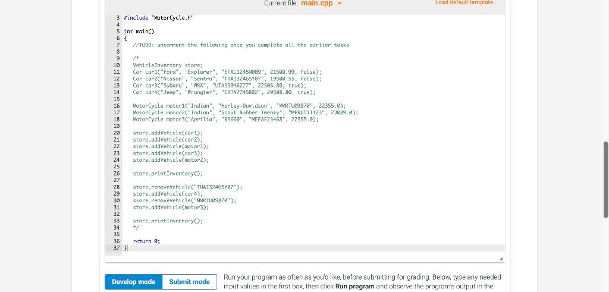Image resolution: width=609 pixels, height=292 pixels.
Task: Click store.removeVehicle("THAI32465Y07"); line
Action: [x=187, y=187]
